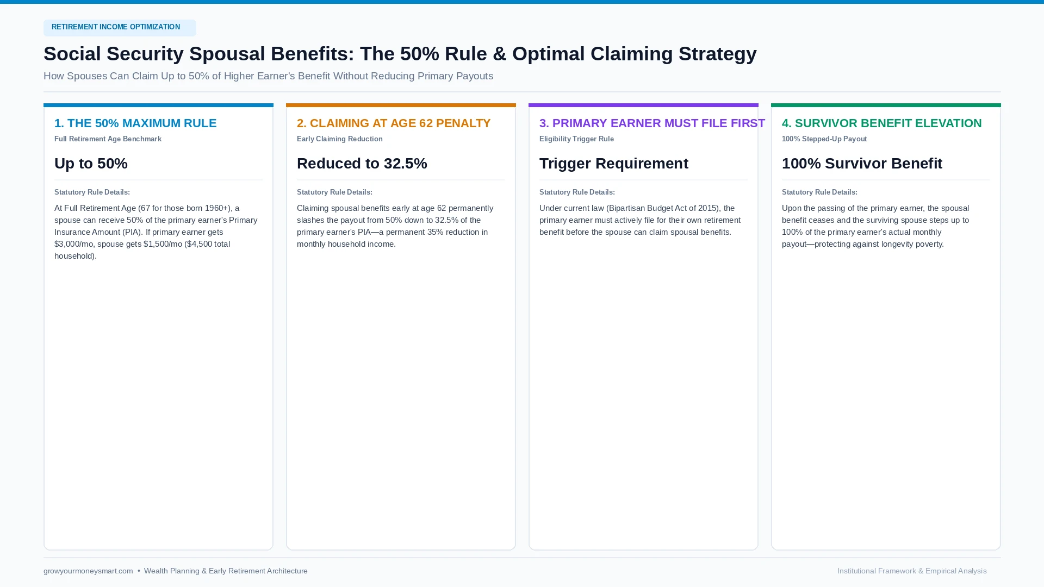Open the 1. The 50% Maximum Rule heading

[x=135, y=123]
